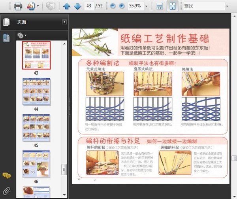Collapse the 页面 panel with arrow button
237x199 pixels.
tap(64, 22)
